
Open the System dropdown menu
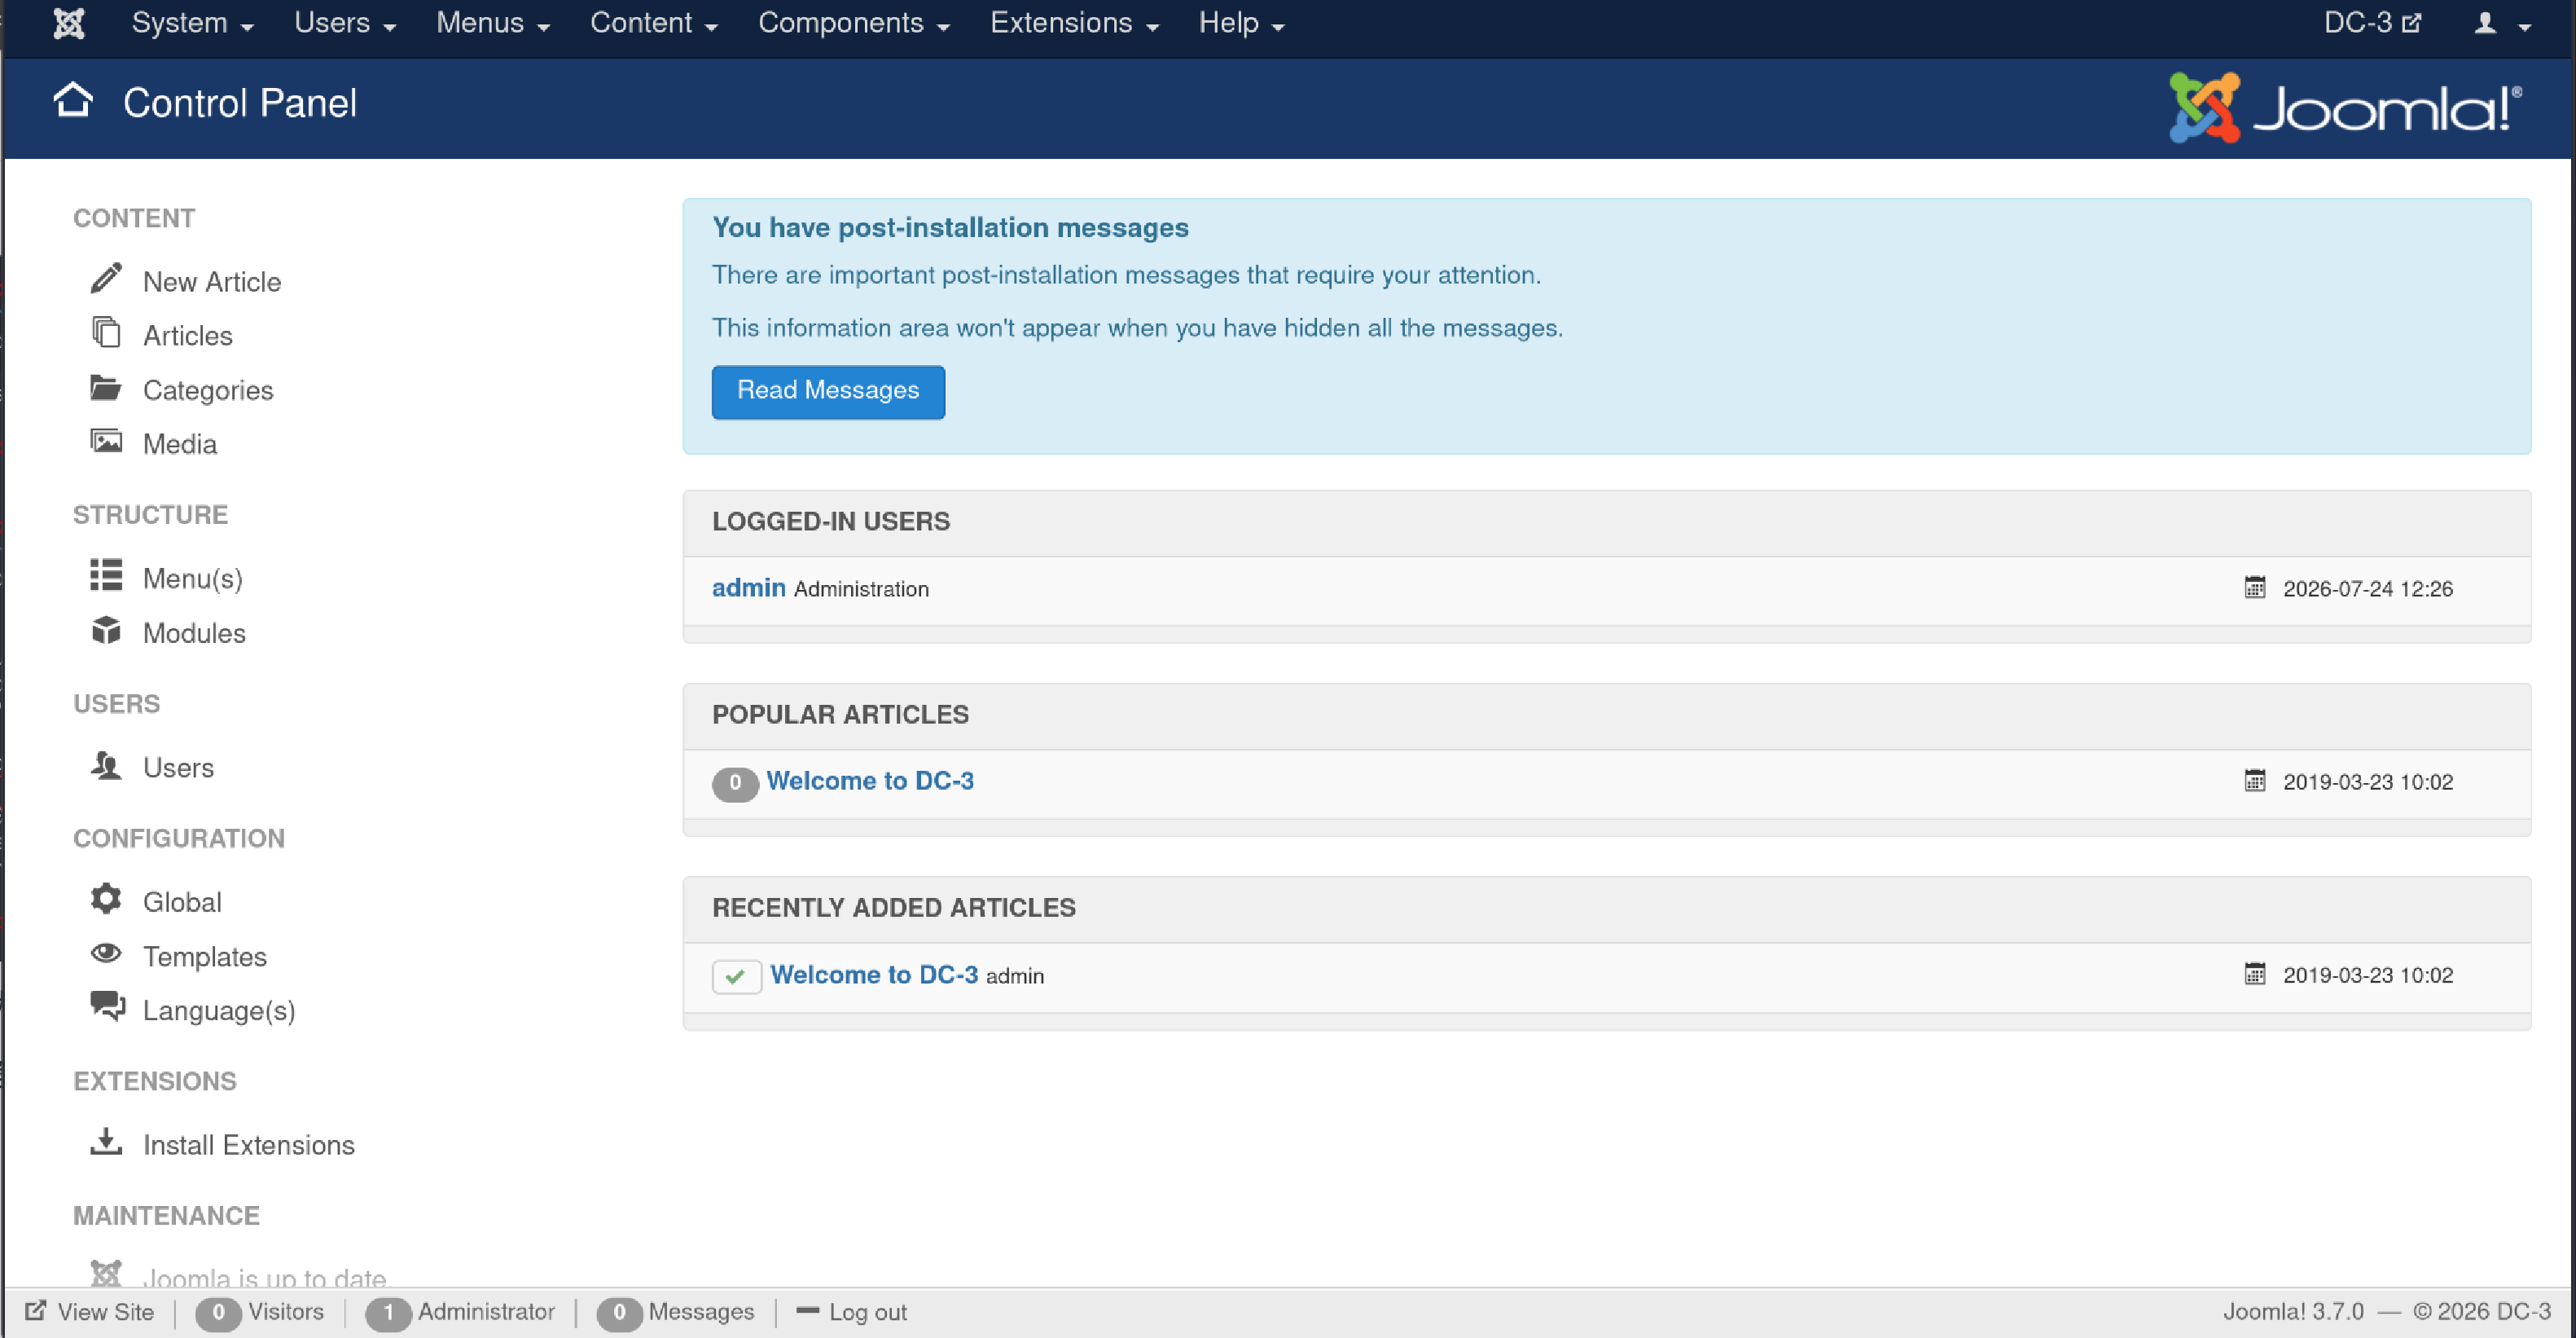192,23
